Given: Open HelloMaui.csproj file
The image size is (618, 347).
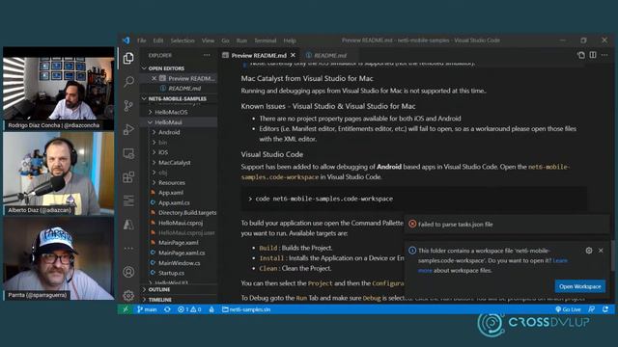Looking at the screenshot, I should tap(179, 223).
